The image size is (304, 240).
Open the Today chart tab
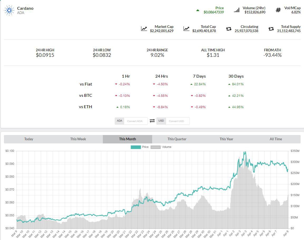(29, 139)
